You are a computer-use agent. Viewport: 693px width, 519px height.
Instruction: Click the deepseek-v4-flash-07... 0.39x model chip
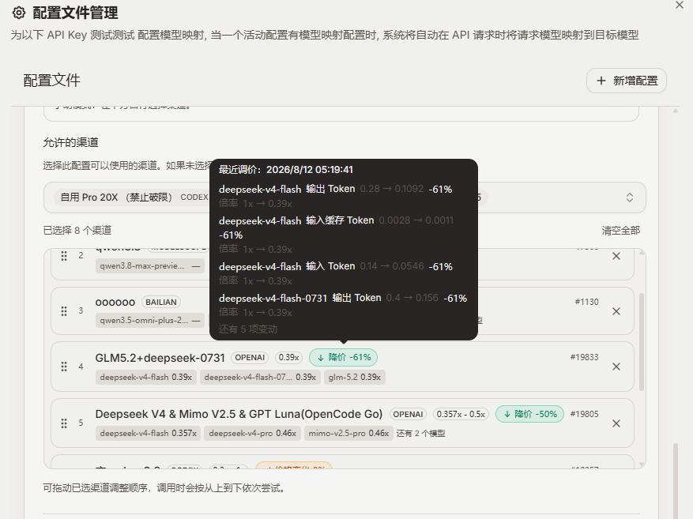tap(260, 378)
